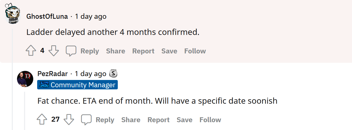352x130 pixels.
Task: Downvote PezRadar's reply
Action: [x=69, y=120]
